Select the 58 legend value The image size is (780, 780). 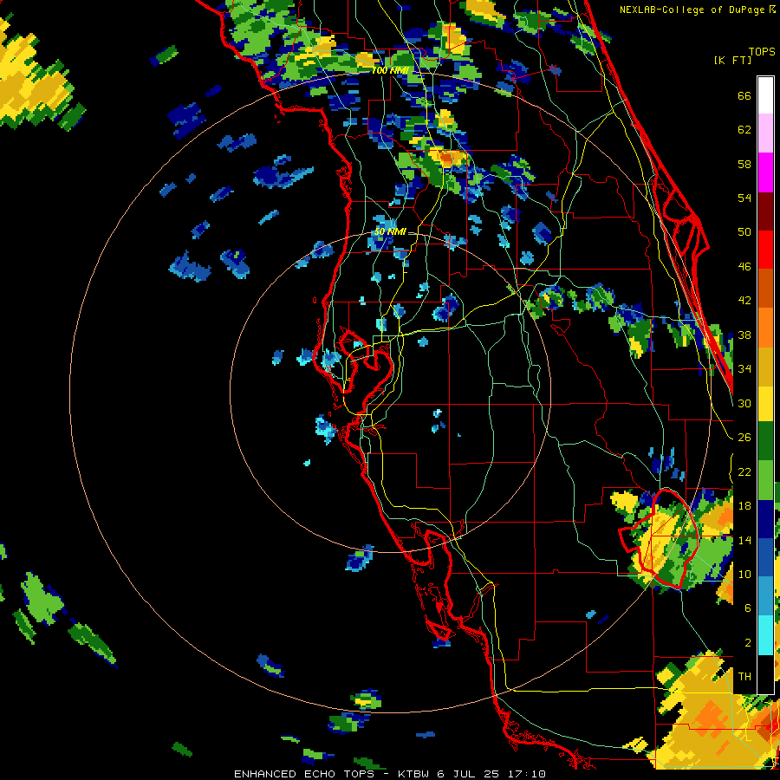[x=744, y=164]
